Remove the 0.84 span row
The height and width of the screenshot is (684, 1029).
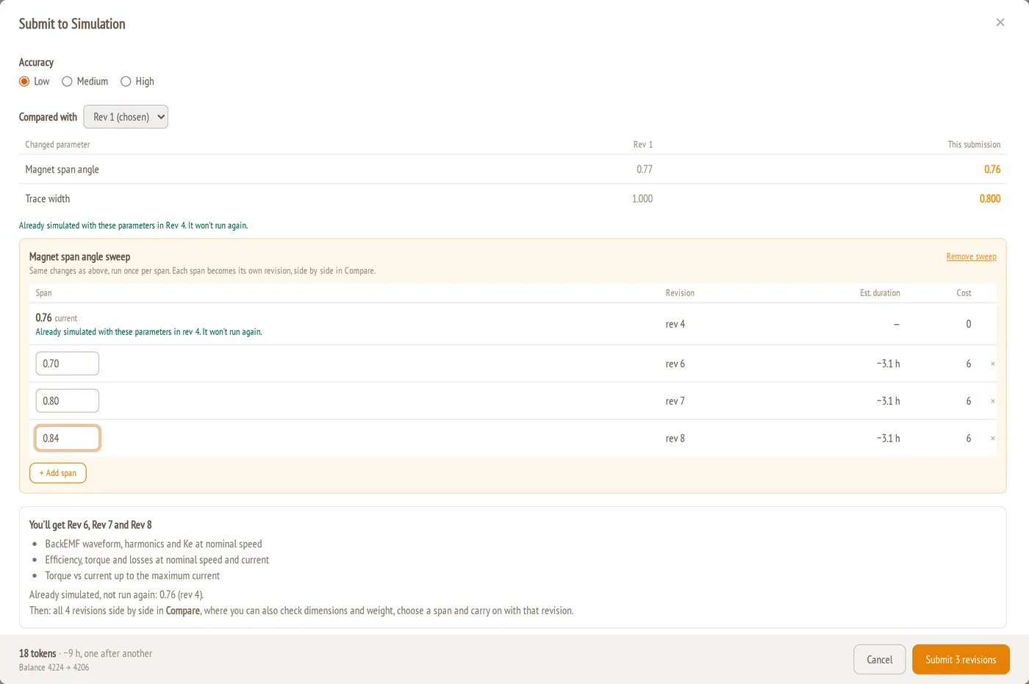[992, 439]
